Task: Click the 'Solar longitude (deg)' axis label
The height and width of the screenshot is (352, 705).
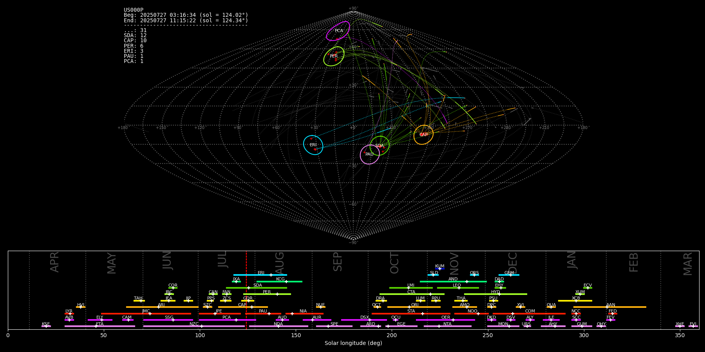Action: coord(353,343)
